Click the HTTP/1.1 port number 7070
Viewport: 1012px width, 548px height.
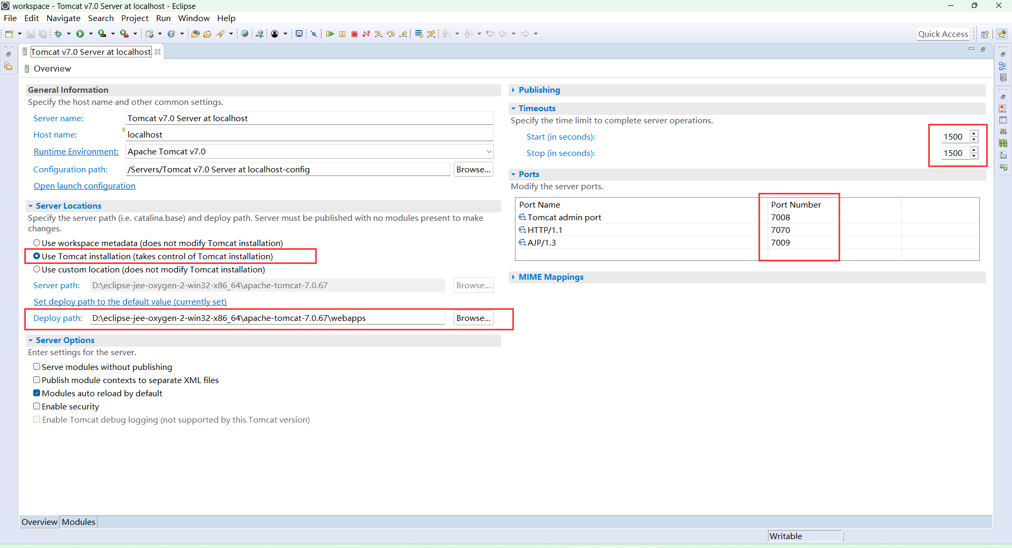[x=781, y=230]
